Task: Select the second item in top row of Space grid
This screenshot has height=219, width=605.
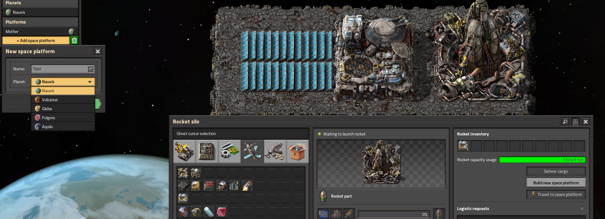Action: [196, 173]
